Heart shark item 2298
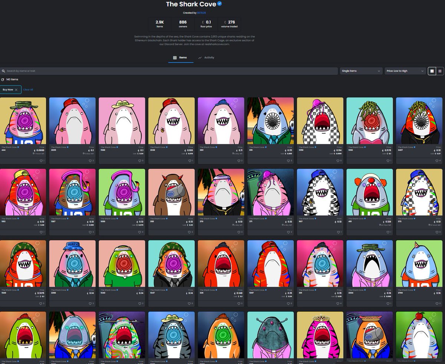The width and height of the screenshot is (445, 364). pyautogui.click(x=89, y=304)
